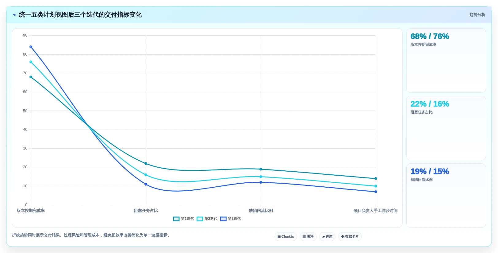Click the 阻塞任务占比 x-axis label
Image resolution: width=498 pixels, height=253 pixels.
click(x=146, y=211)
